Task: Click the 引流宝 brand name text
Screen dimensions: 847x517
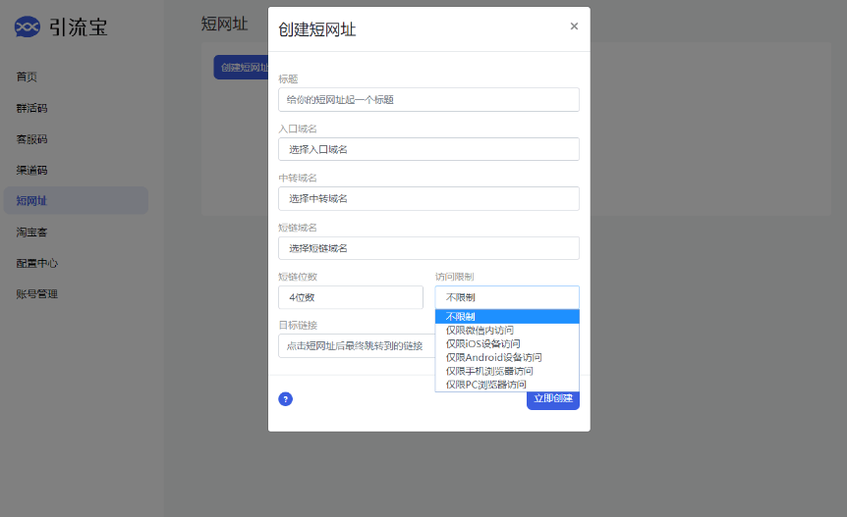Action: [79, 26]
